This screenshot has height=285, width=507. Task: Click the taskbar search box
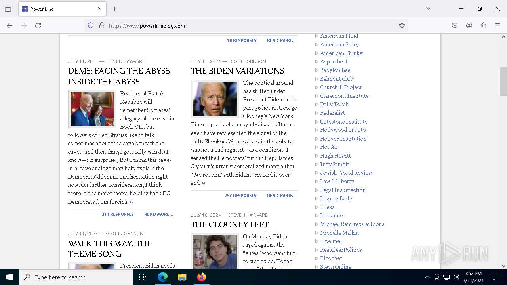(76, 277)
